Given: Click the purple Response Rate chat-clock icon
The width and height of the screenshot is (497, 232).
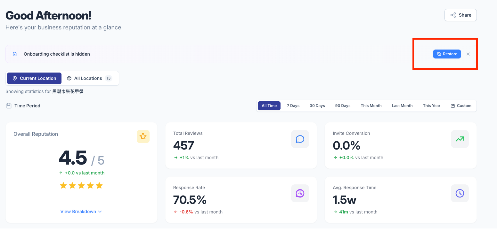Looking at the screenshot, I should [300, 193].
